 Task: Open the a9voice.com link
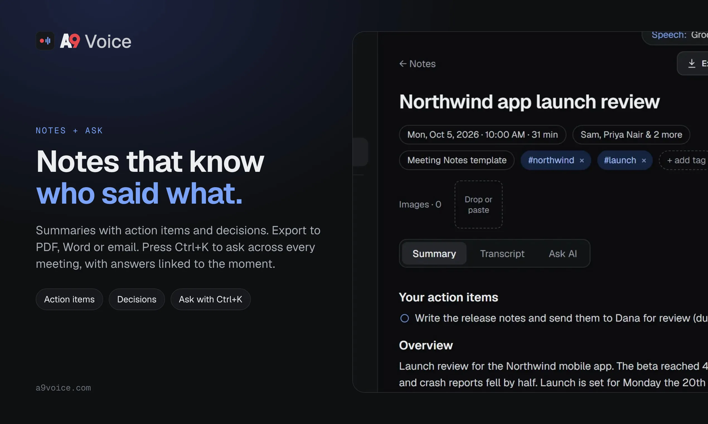point(63,388)
